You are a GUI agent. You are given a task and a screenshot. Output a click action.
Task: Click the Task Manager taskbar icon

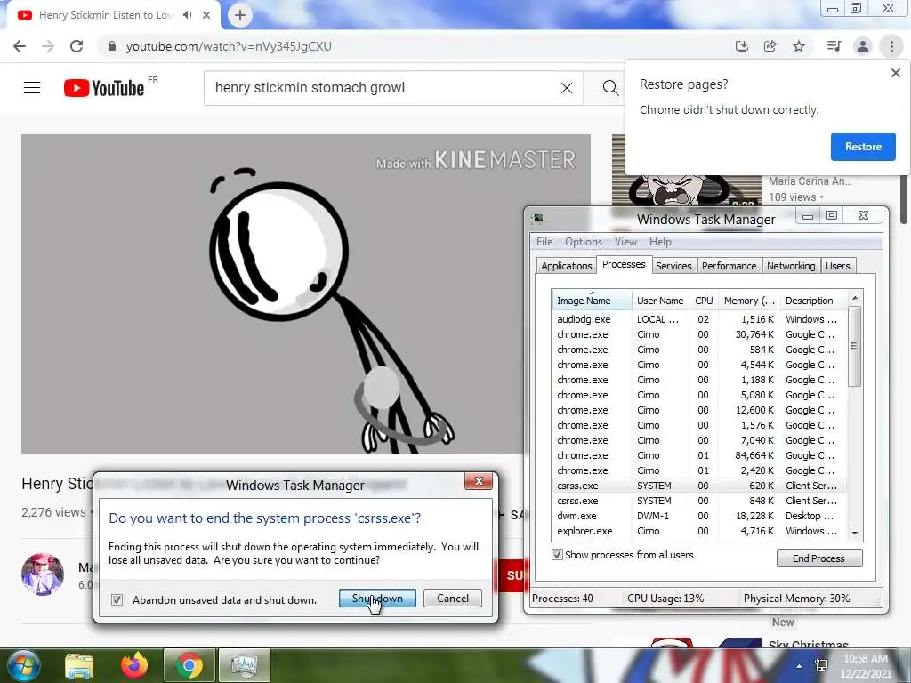coord(244,665)
